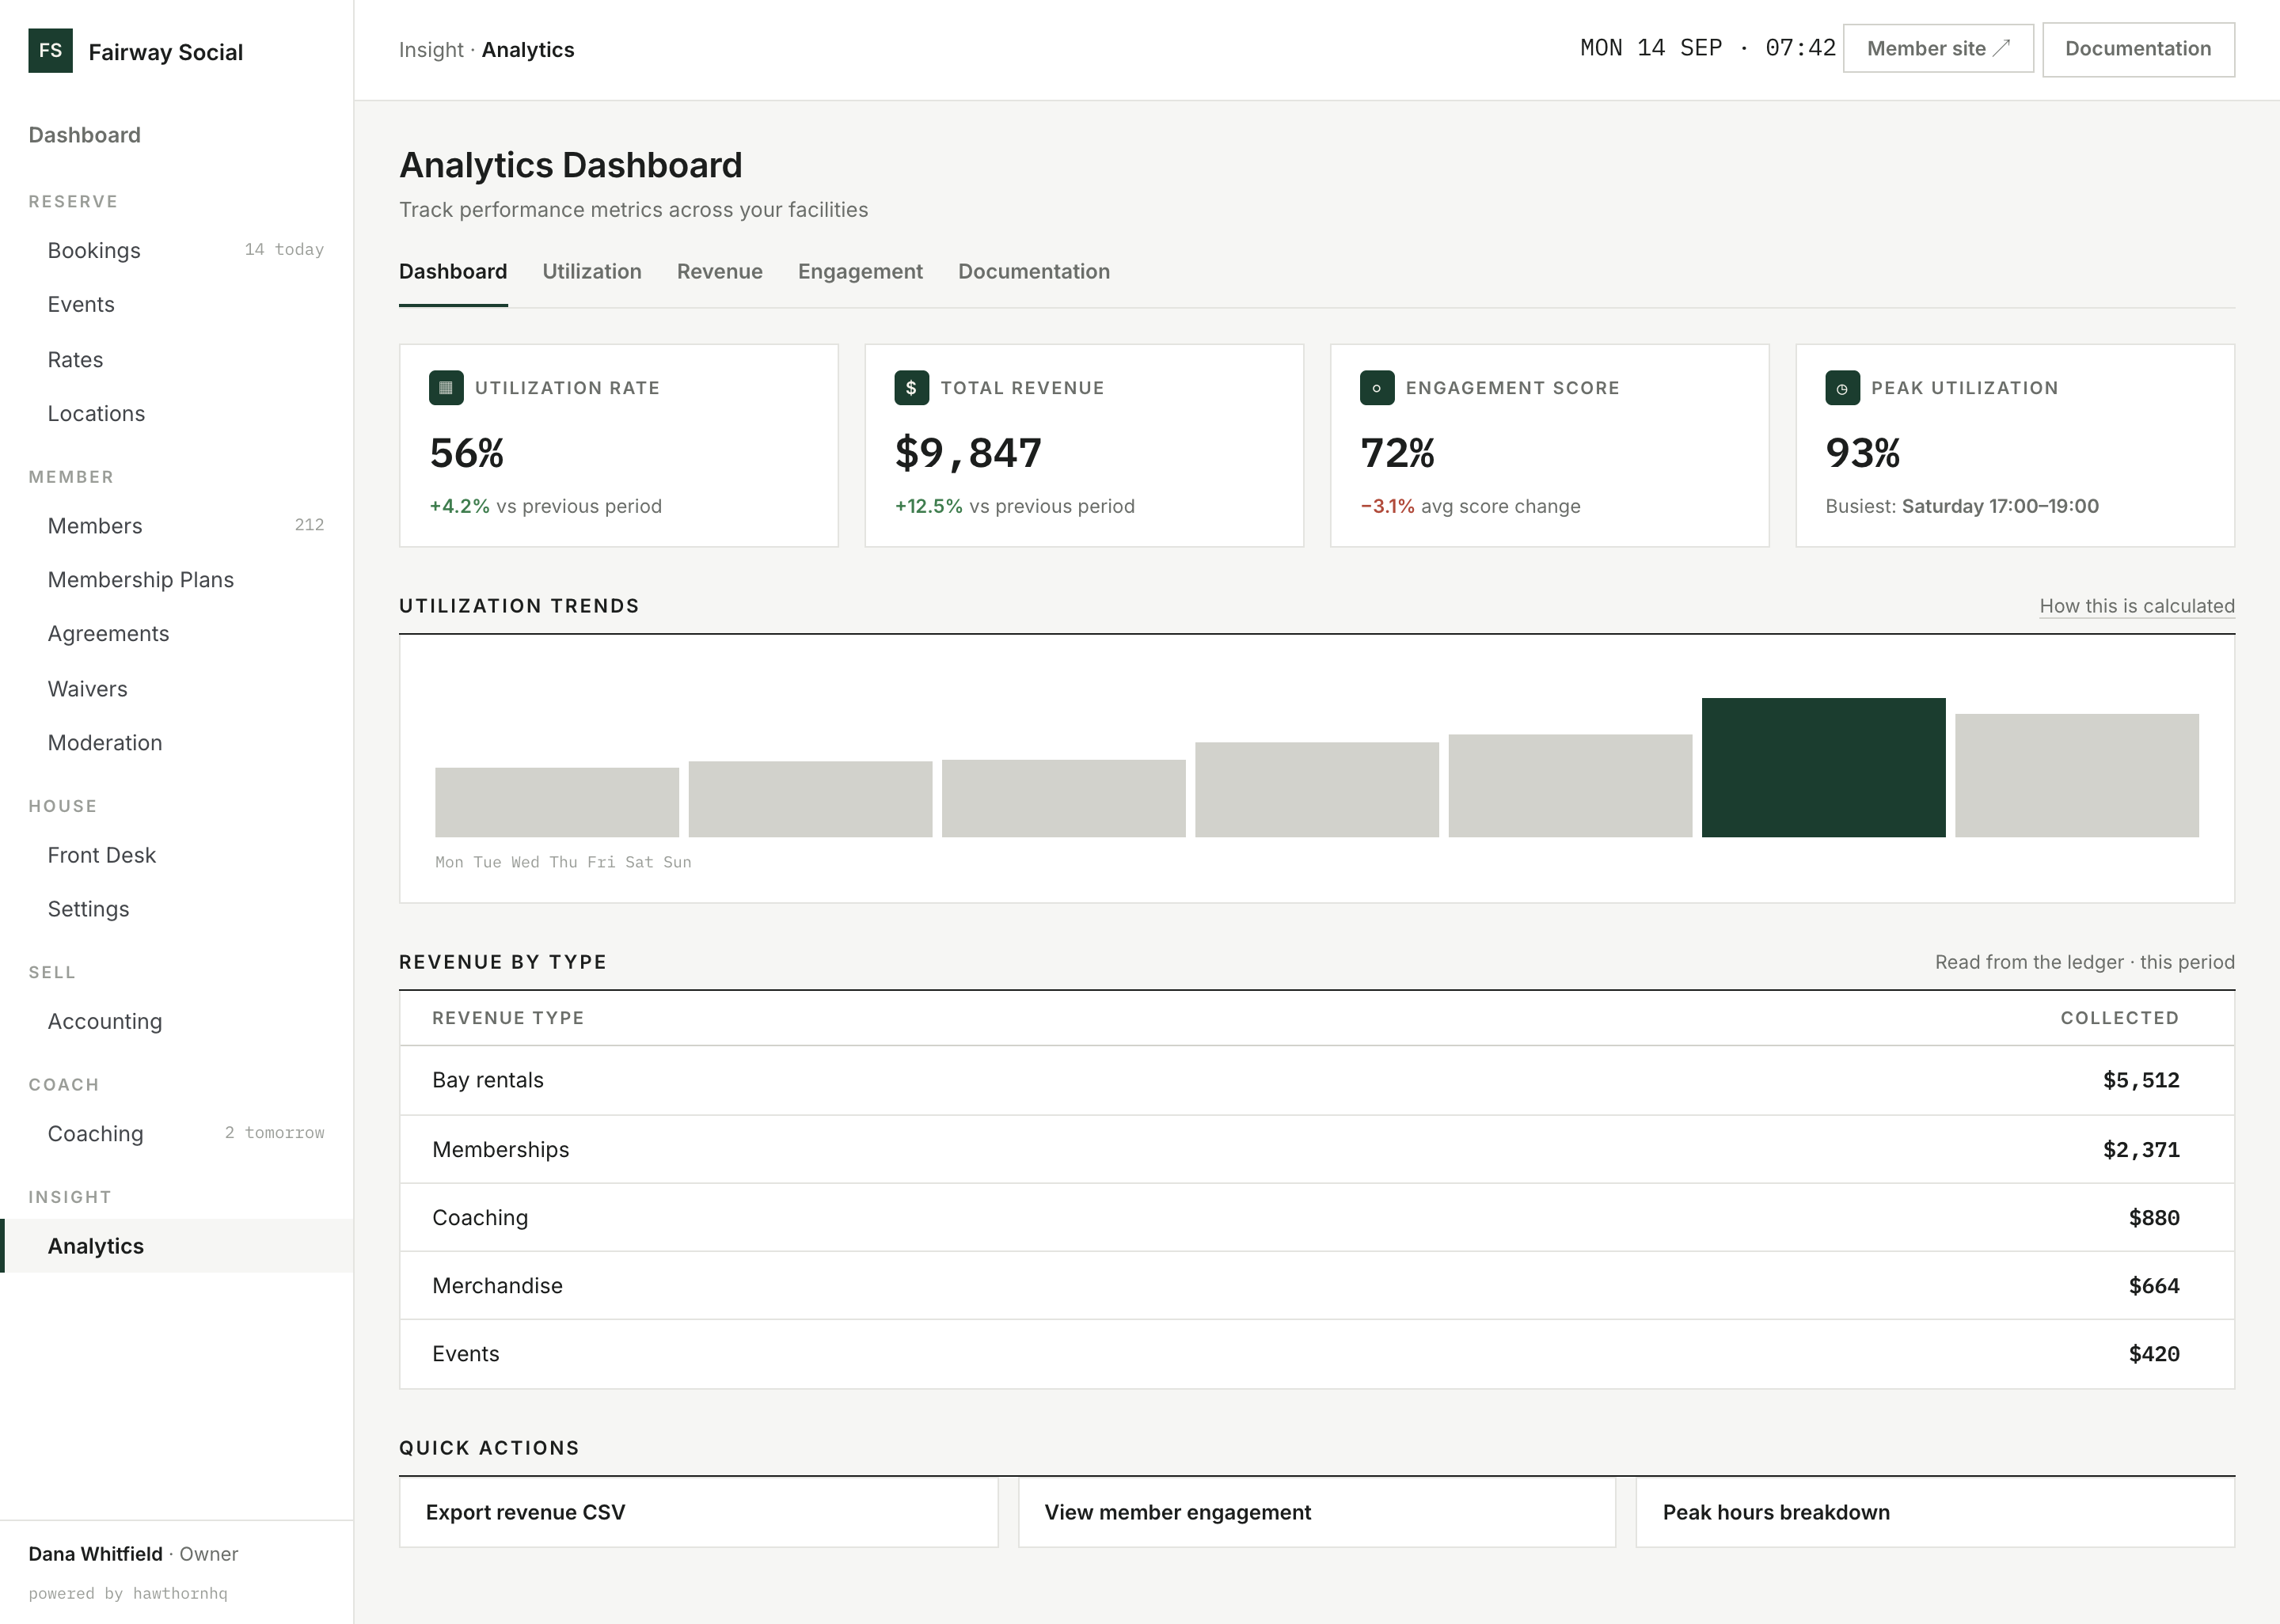Click the $664 collected amount
Image resolution: width=2280 pixels, height=1624 pixels.
tap(2154, 1285)
